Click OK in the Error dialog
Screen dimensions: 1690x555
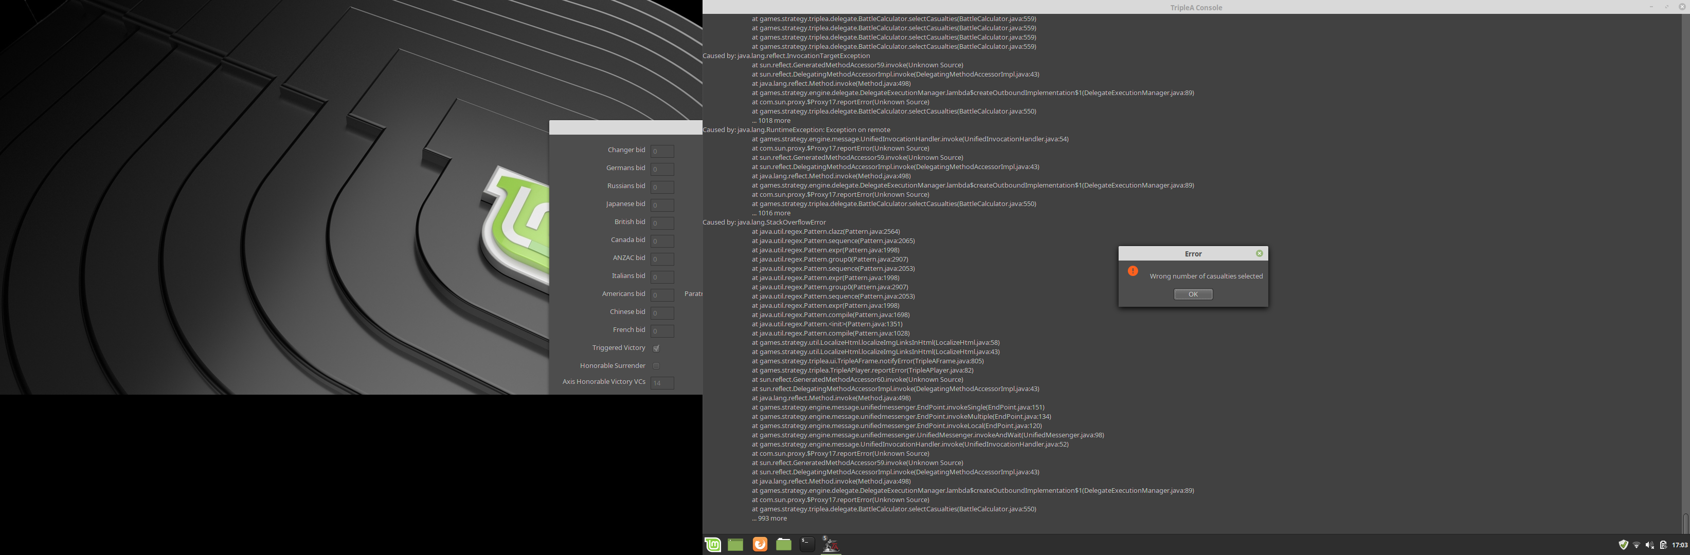click(x=1193, y=294)
